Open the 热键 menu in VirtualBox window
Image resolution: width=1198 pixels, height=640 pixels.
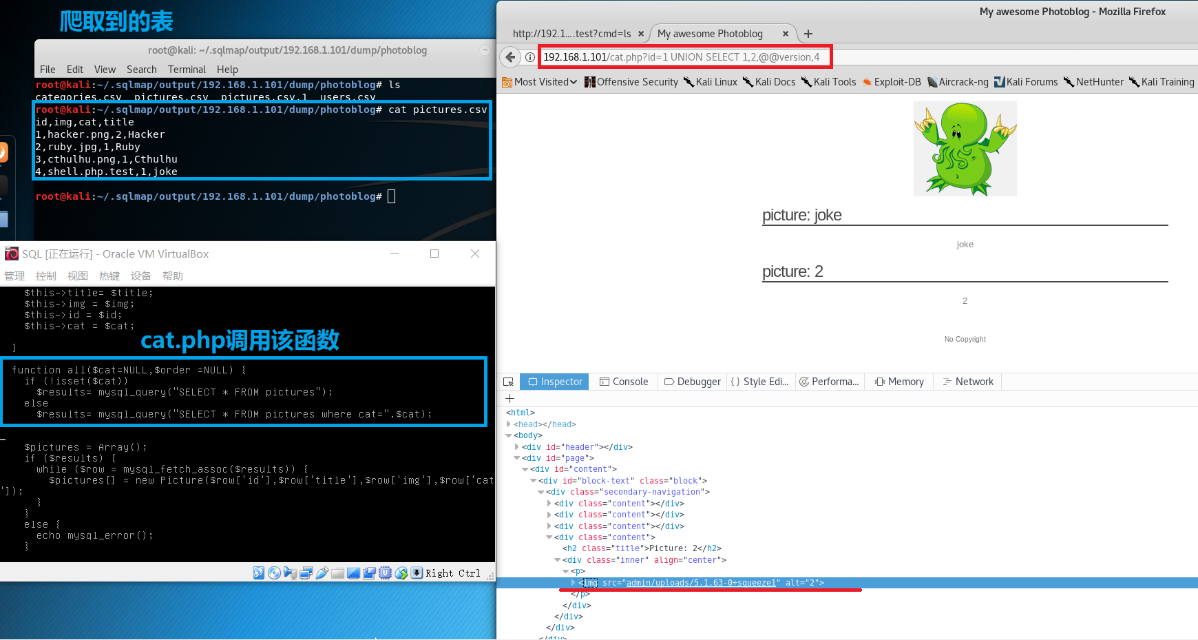click(109, 276)
